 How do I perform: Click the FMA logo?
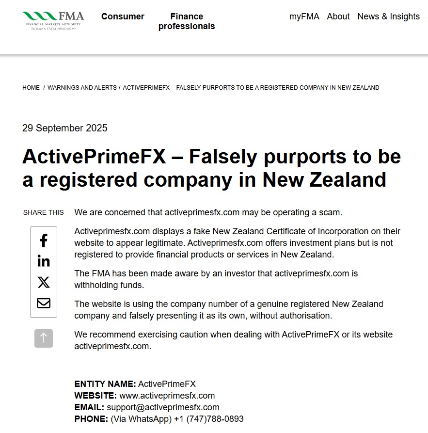[x=52, y=20]
